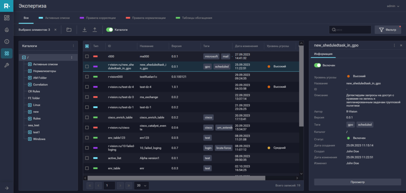Check the active_list row checkbox
The image size is (406, 193).
pos(87,158)
